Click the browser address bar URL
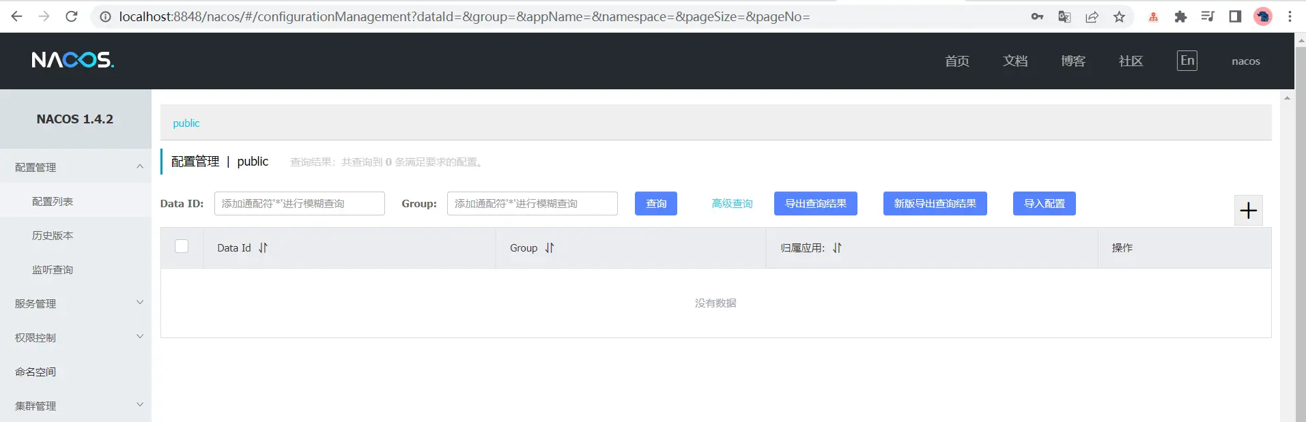Image resolution: width=1306 pixels, height=422 pixels. 464,16
